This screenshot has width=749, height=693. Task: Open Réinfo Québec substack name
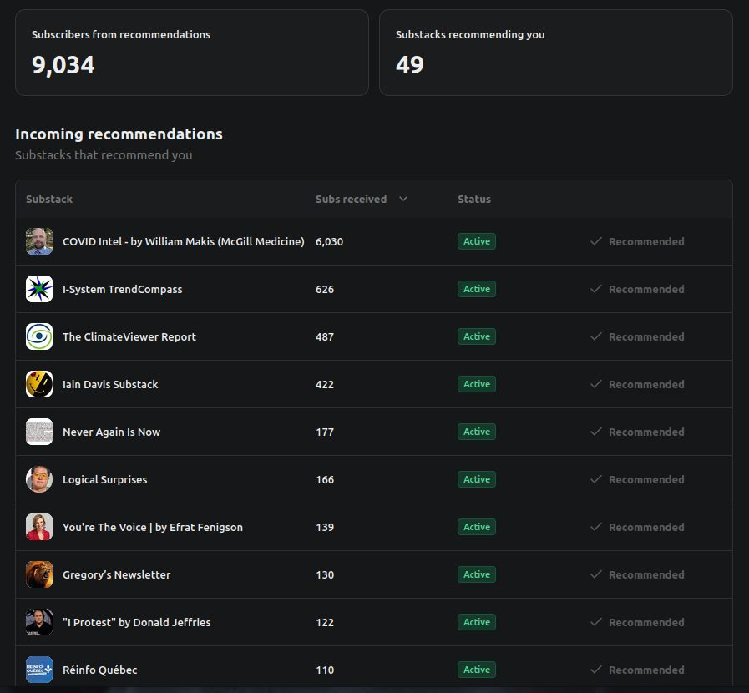[99, 670]
